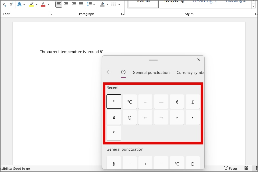Apply superscript formatting
The image size is (258, 172).
tap(11, 4)
